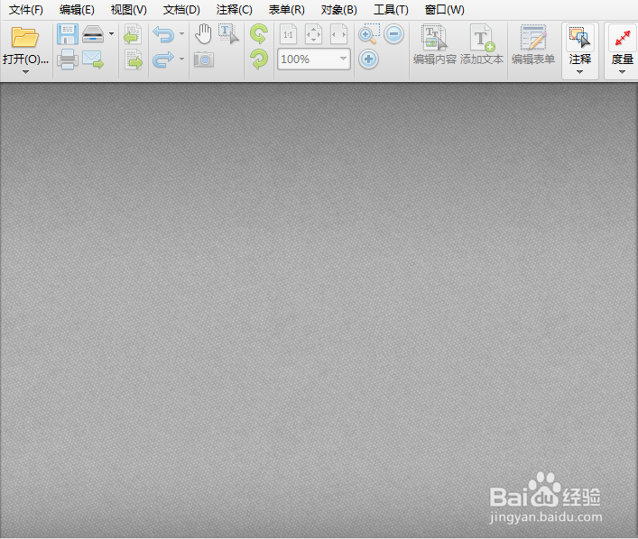This screenshot has height=539, width=638.
Task: Select the Text selection tool
Action: click(x=228, y=34)
